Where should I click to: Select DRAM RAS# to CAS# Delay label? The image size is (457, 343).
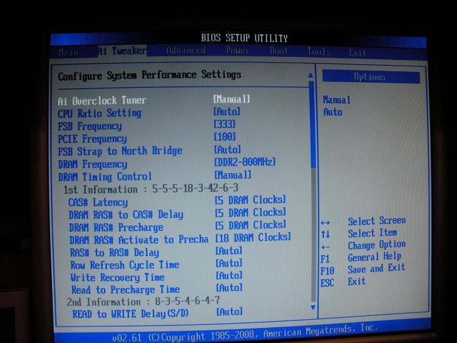point(126,215)
